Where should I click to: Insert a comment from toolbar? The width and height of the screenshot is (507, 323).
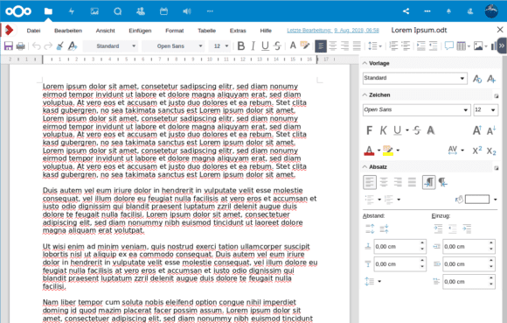448,46
